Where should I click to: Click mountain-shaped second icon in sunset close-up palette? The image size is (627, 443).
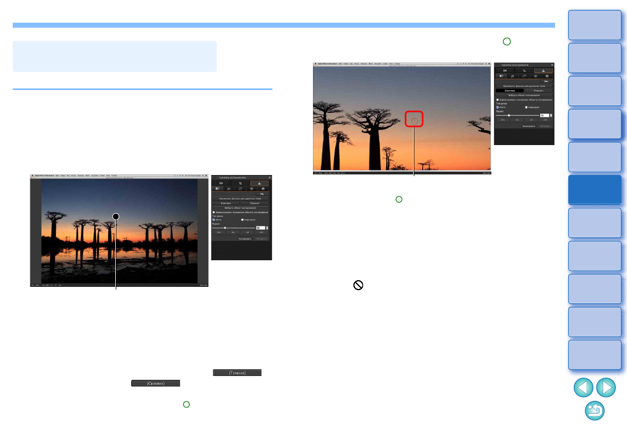513,76
